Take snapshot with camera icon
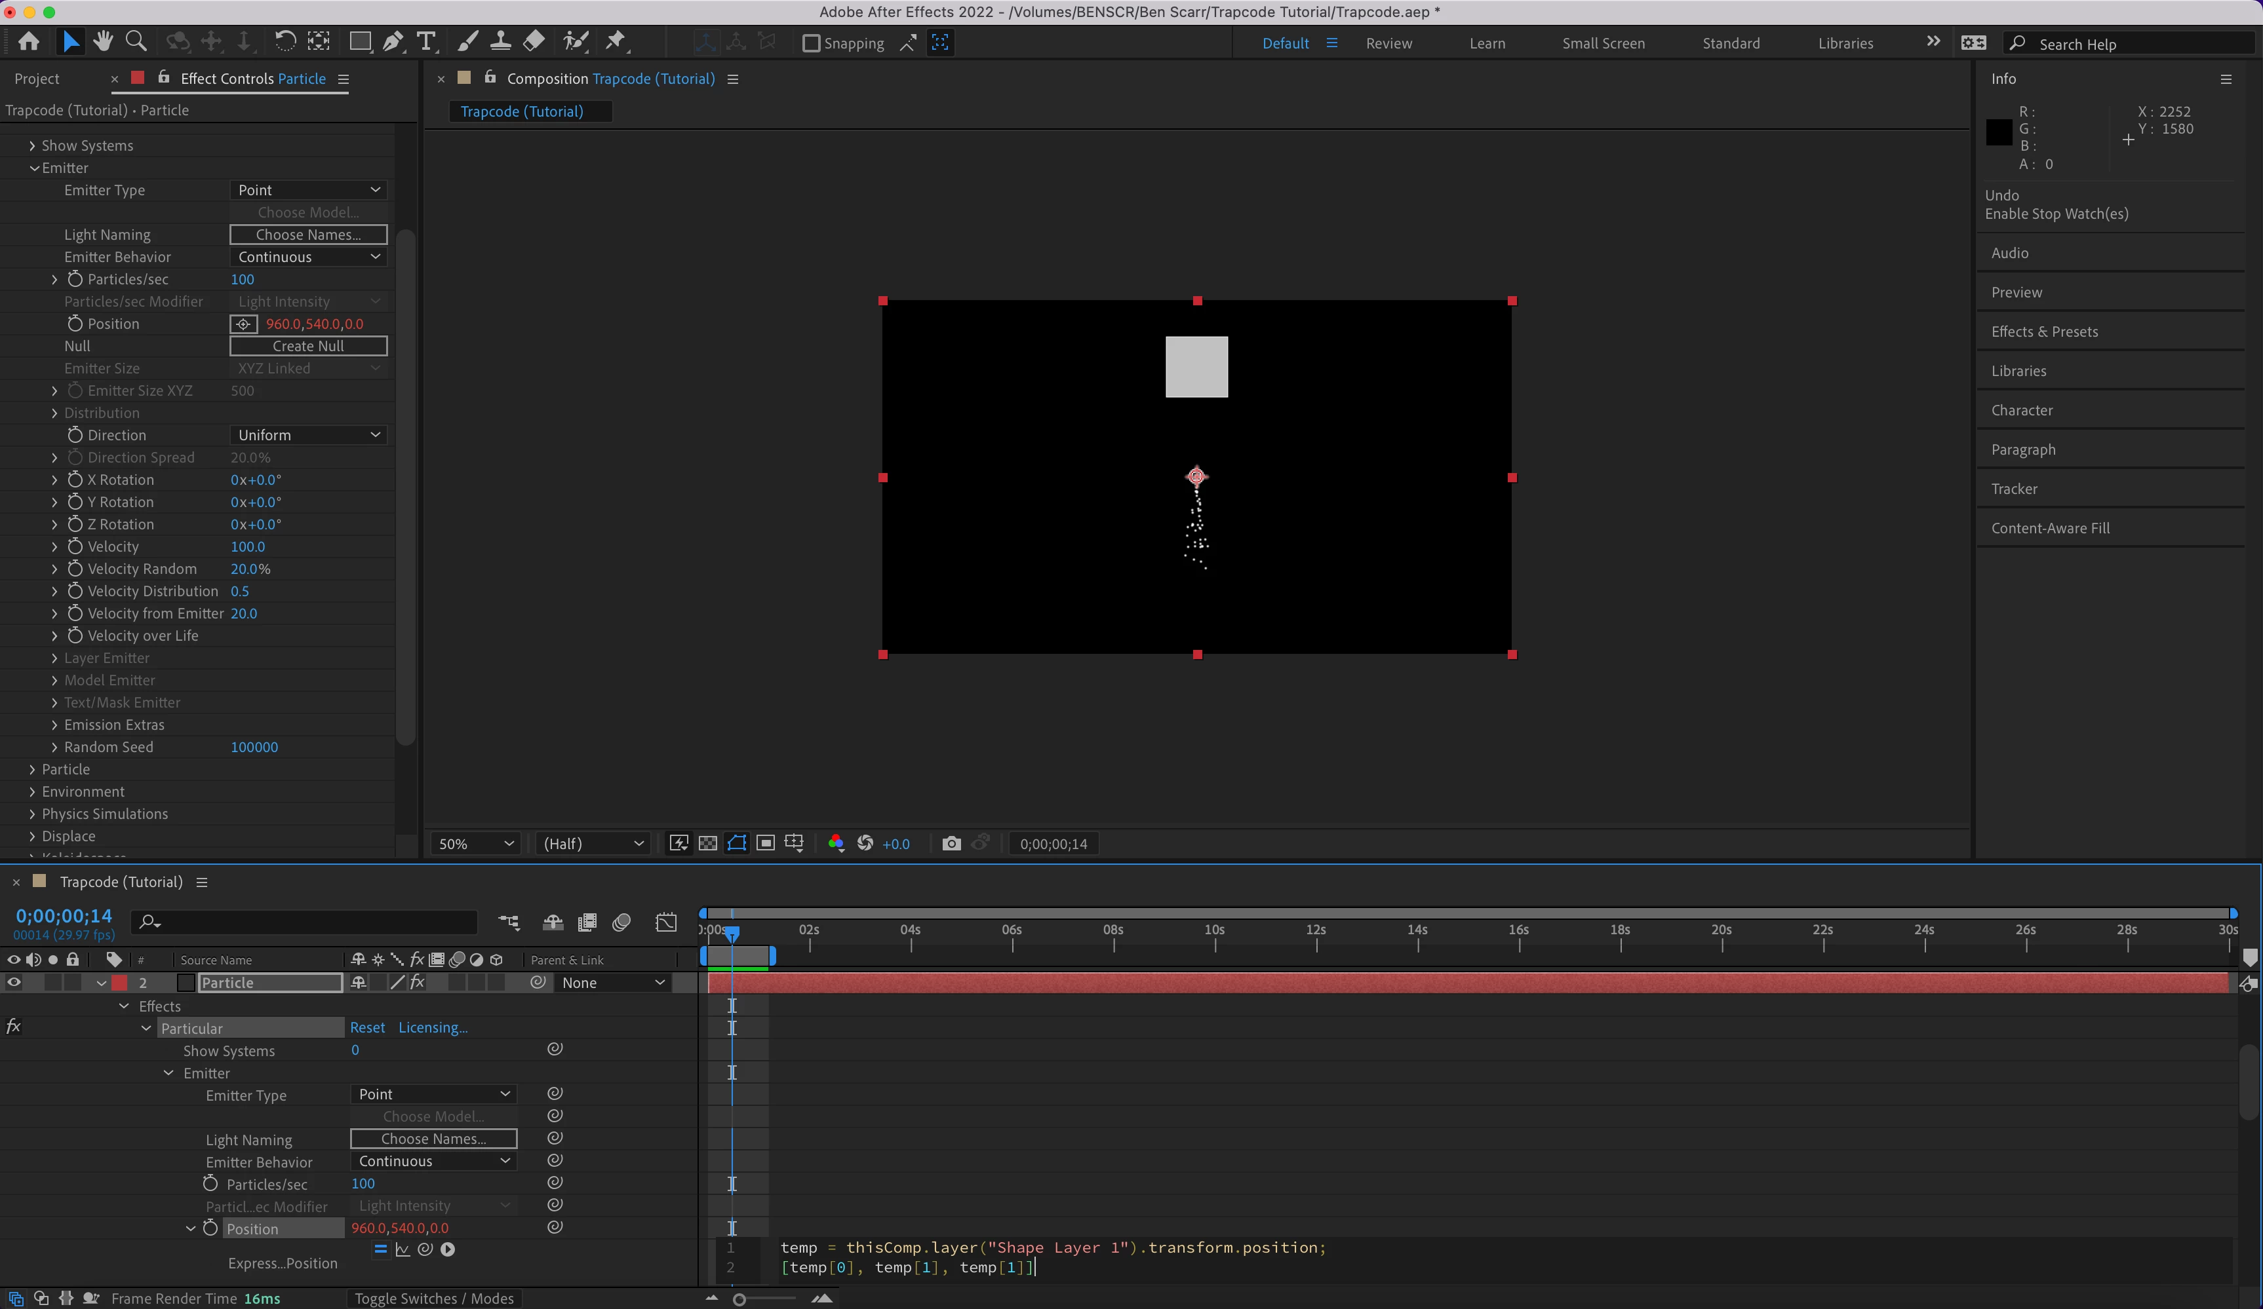2263x1309 pixels. pyautogui.click(x=951, y=843)
